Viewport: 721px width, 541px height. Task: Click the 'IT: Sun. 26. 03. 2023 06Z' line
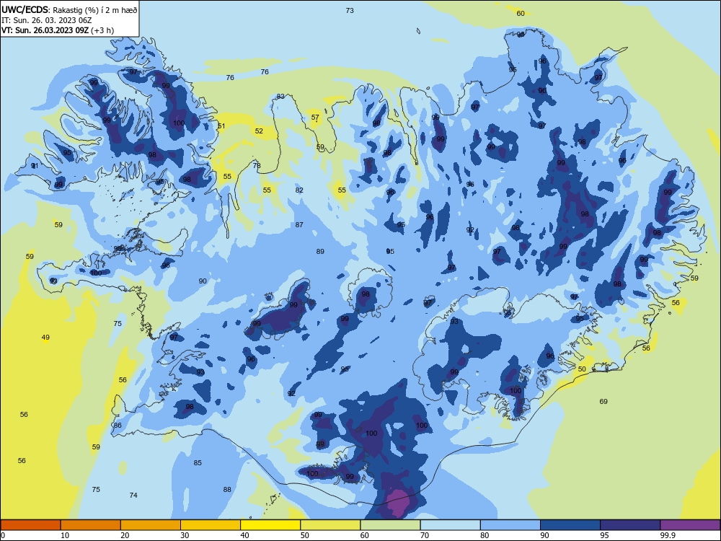pyautogui.click(x=46, y=20)
